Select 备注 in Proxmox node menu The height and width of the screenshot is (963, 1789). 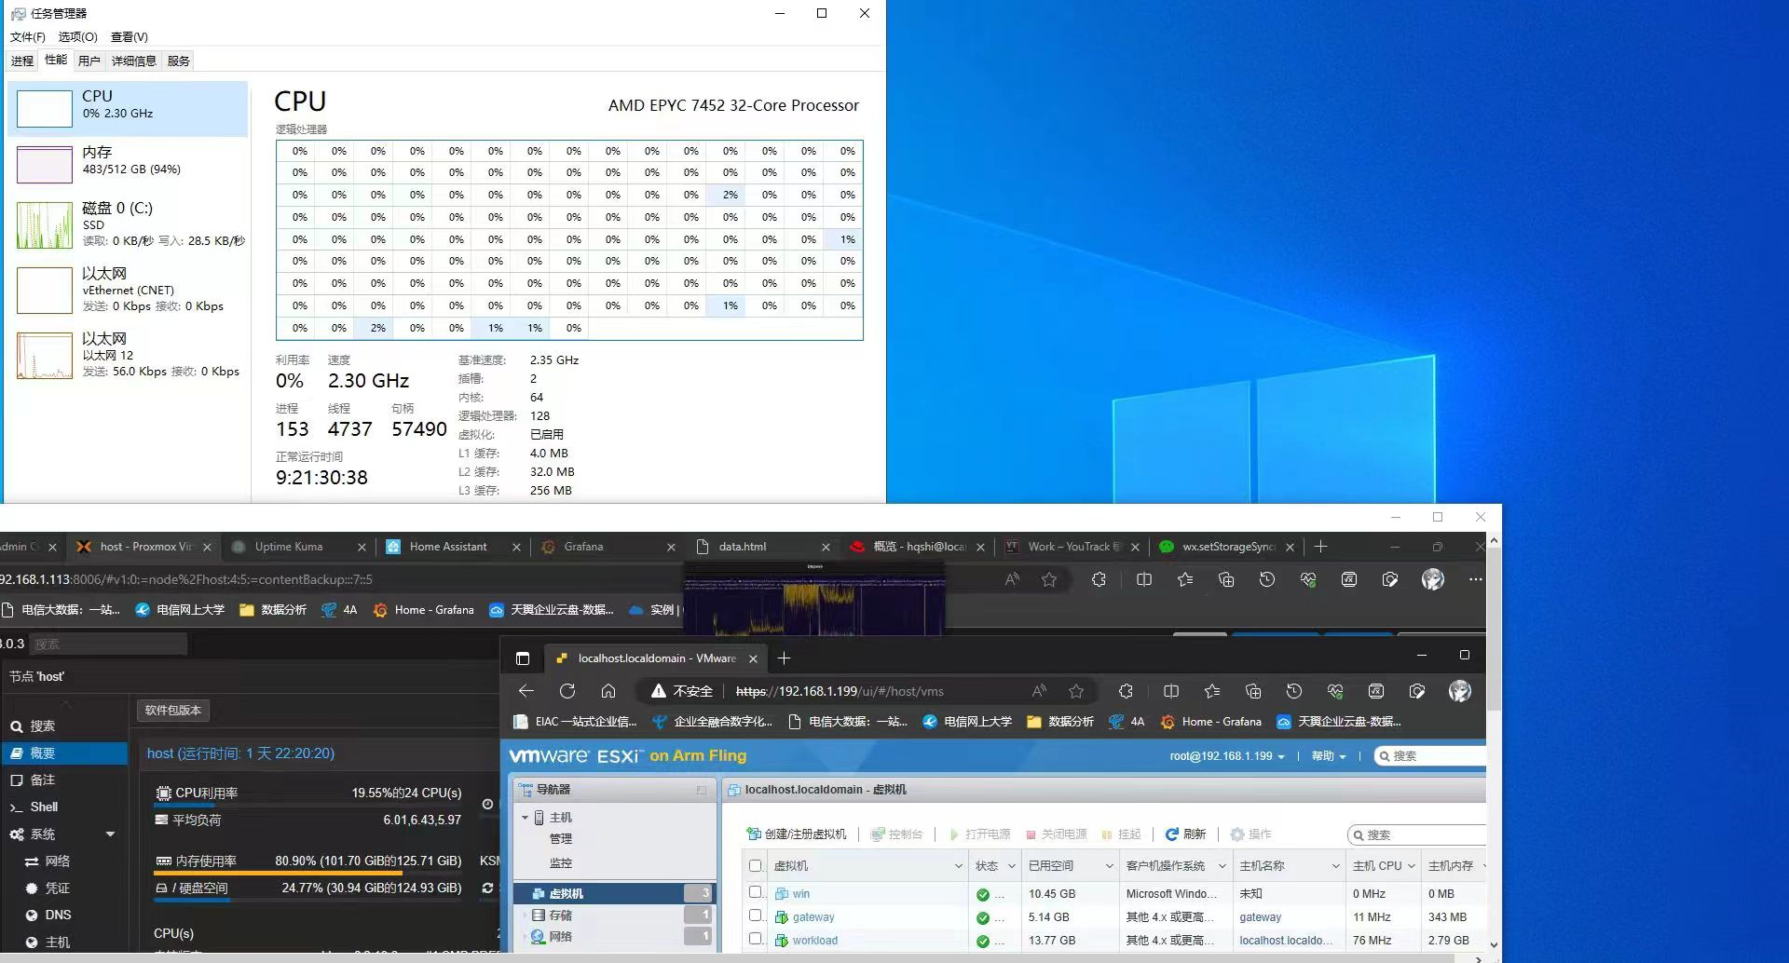(63, 780)
